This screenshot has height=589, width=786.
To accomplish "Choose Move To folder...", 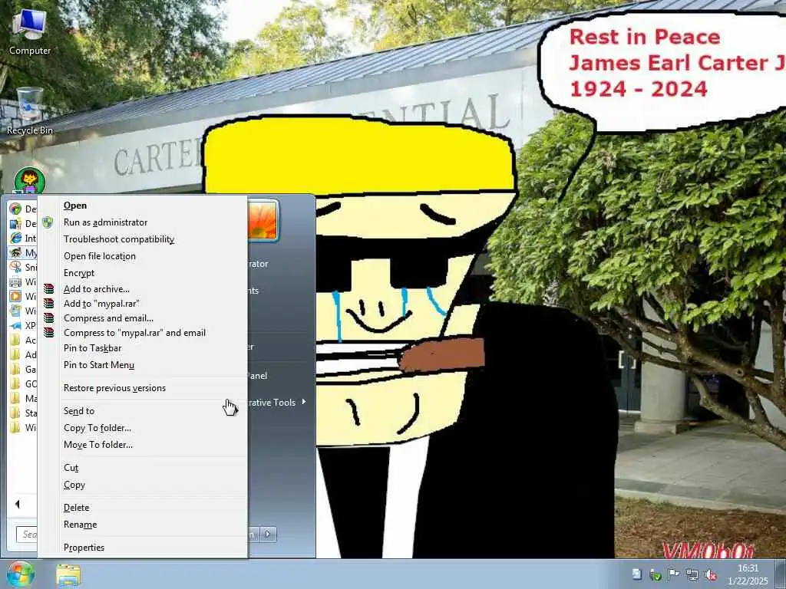I will pyautogui.click(x=142, y=445).
